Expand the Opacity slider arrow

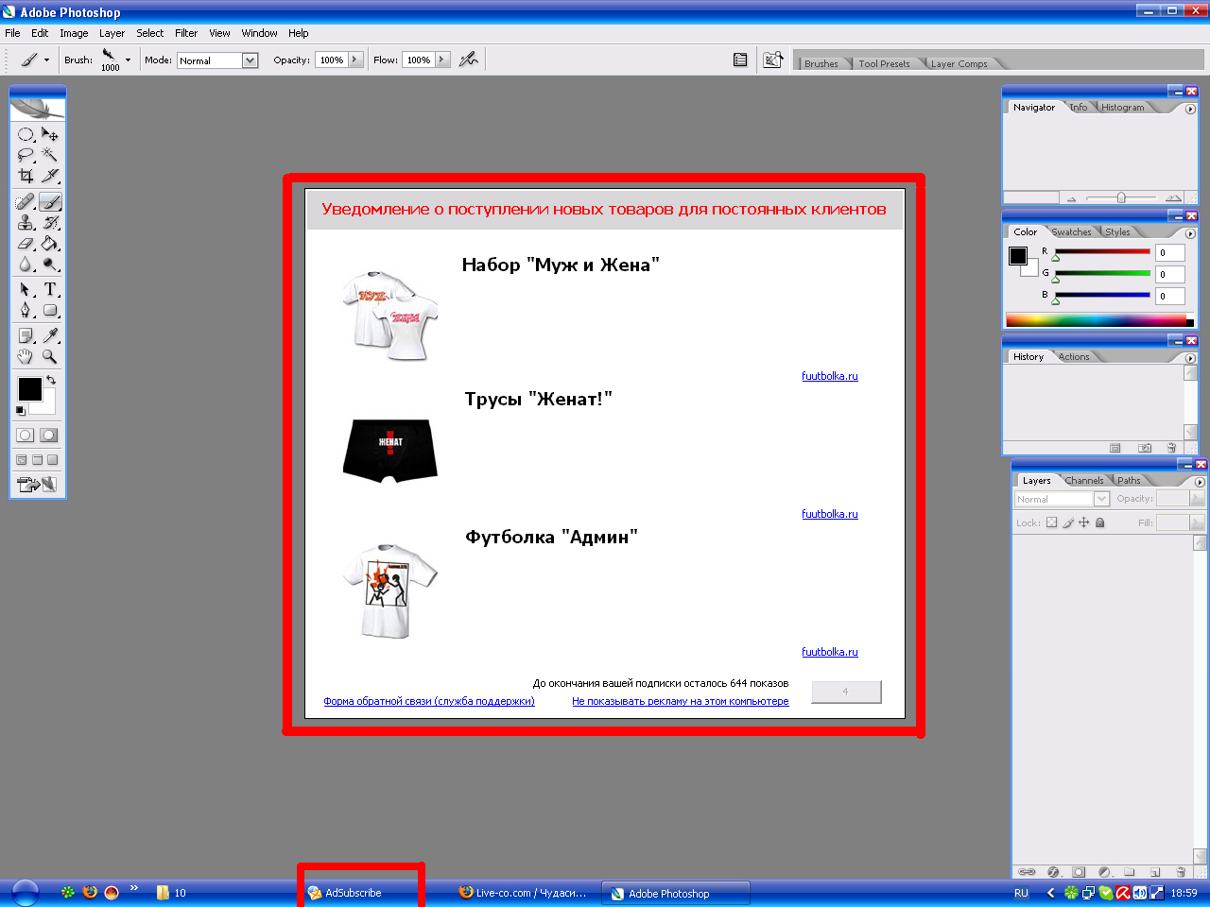(x=355, y=60)
